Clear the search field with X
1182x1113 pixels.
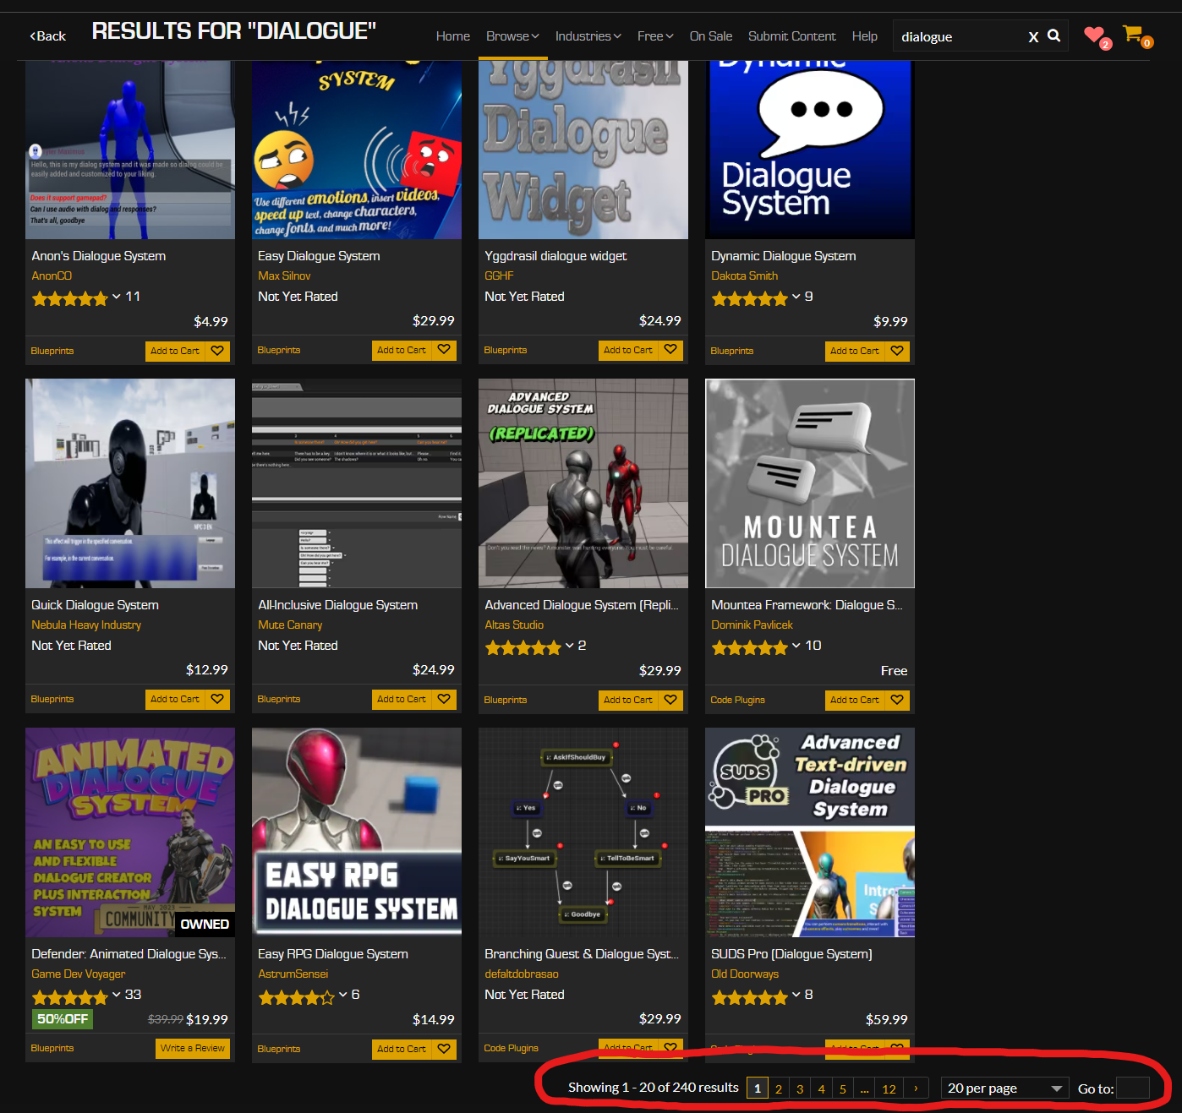[1033, 37]
